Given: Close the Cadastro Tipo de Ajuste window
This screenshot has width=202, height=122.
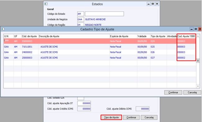Looking at the screenshot, I should [200, 29].
